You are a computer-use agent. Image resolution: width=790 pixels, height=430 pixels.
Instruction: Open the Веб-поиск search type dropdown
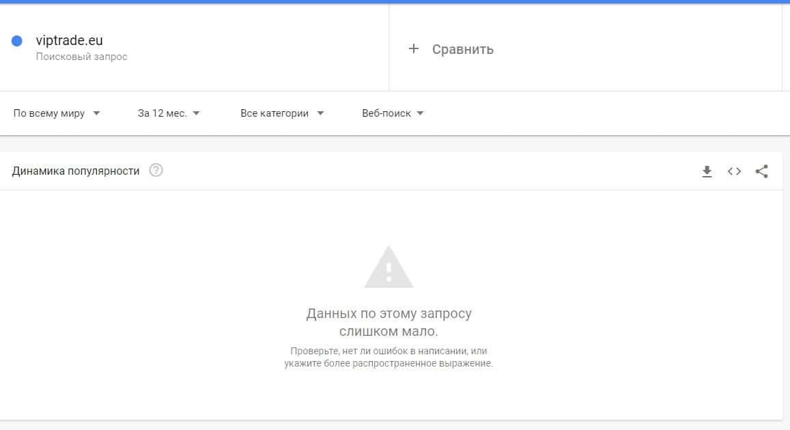coord(393,113)
